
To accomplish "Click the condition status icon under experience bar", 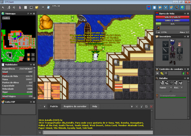I will 158,28.
